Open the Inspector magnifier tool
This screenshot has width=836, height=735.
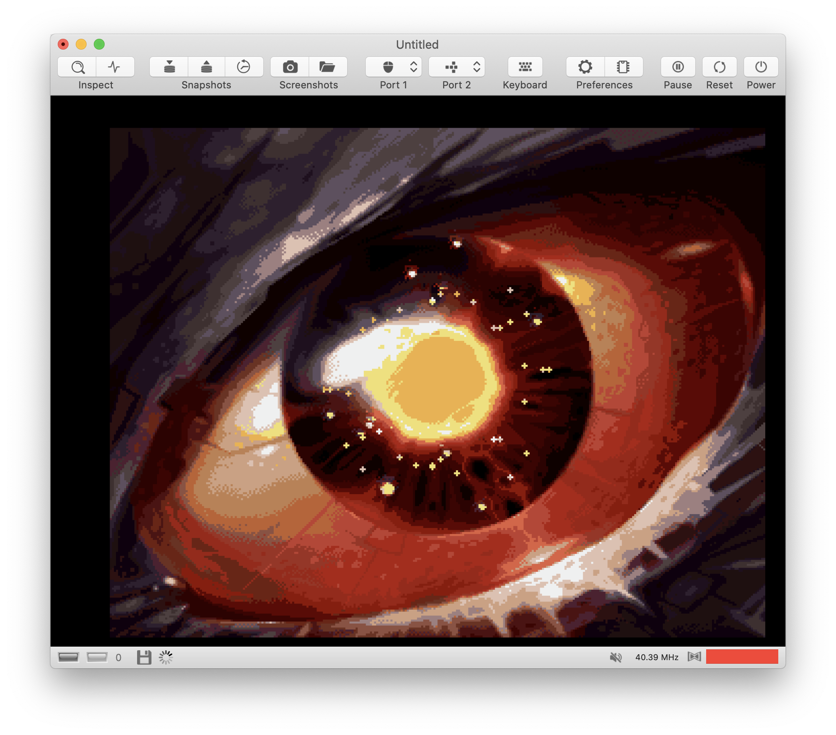pyautogui.click(x=77, y=67)
